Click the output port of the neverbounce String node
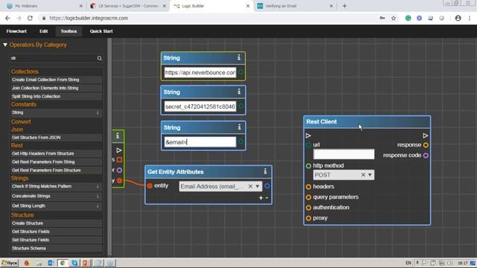Viewport: 477px width, 268px height. 241,72
